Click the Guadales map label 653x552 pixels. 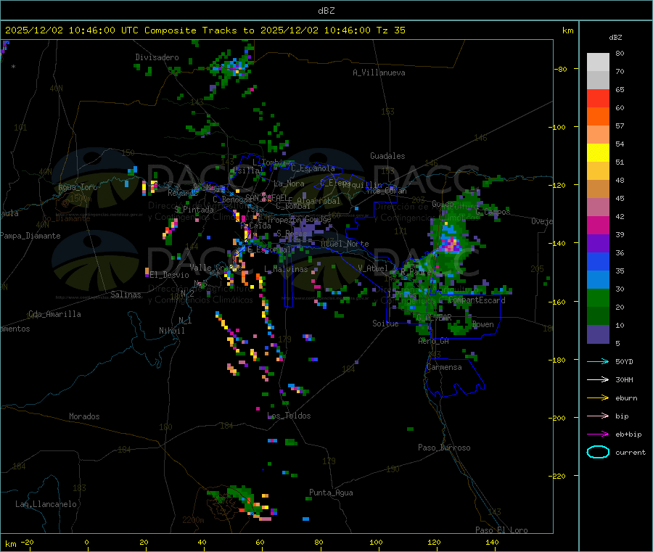(x=387, y=156)
